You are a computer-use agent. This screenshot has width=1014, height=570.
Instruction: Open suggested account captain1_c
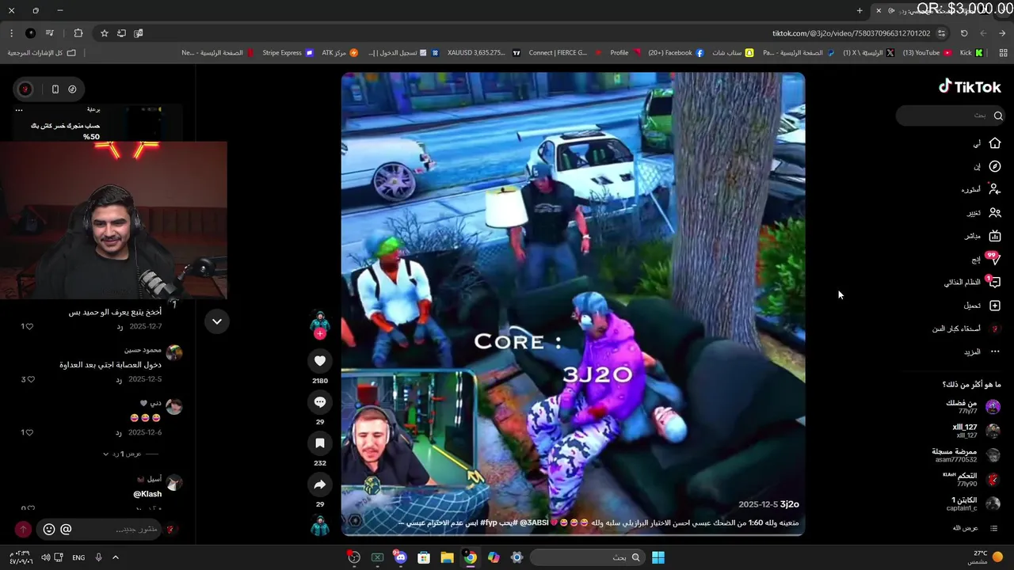pos(973,504)
